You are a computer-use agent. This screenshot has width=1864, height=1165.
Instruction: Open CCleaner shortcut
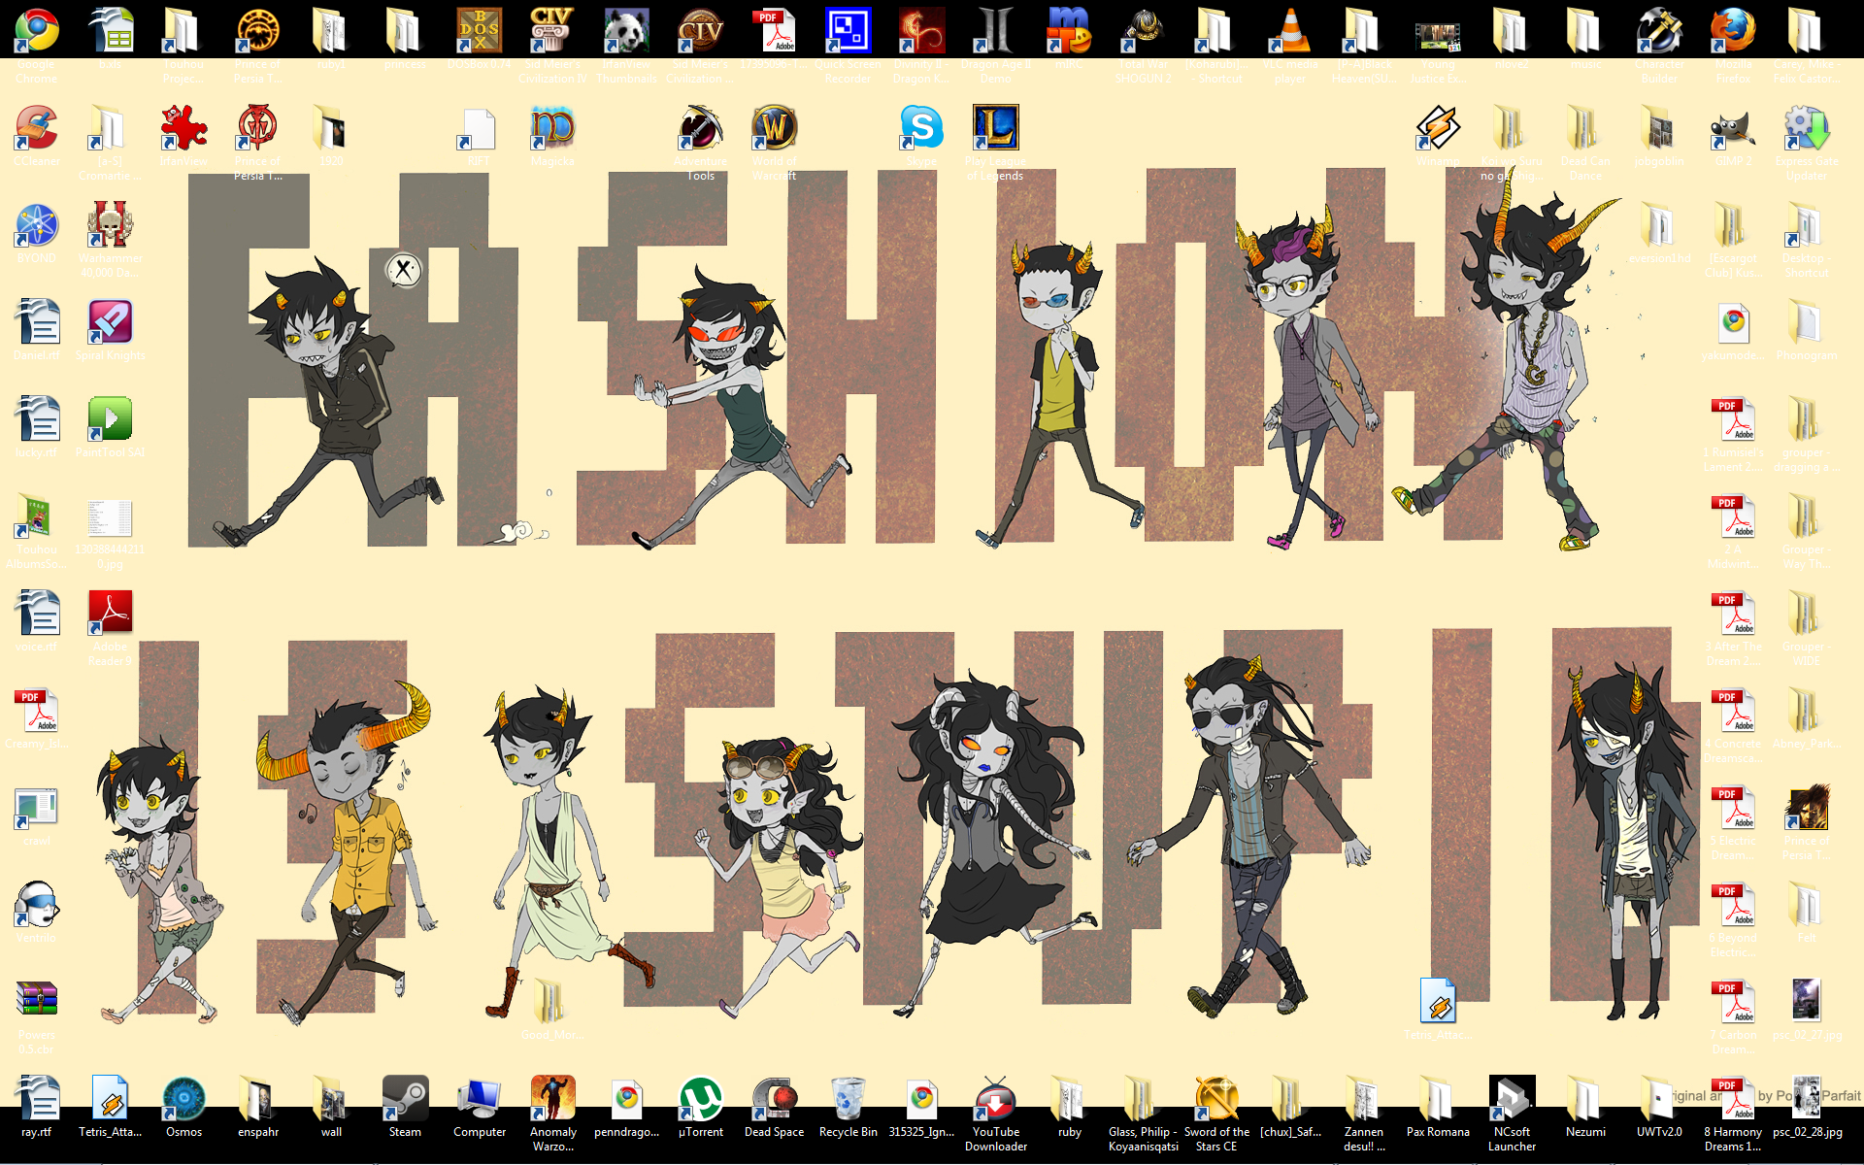pyautogui.click(x=37, y=128)
